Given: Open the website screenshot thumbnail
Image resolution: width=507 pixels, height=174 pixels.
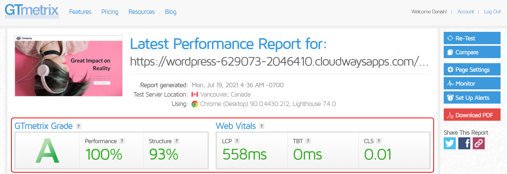Looking at the screenshot, I should pyautogui.click(x=69, y=66).
